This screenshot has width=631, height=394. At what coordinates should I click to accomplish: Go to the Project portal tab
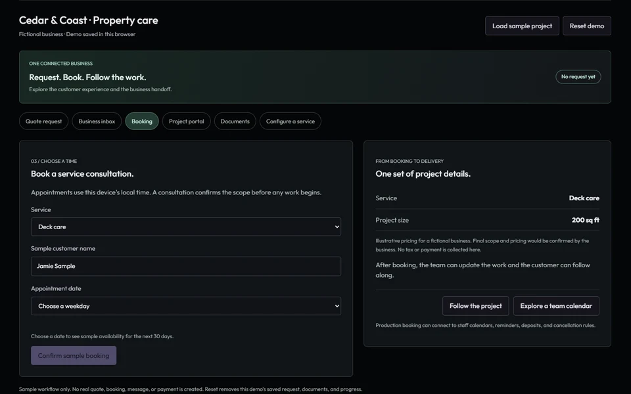coord(186,121)
